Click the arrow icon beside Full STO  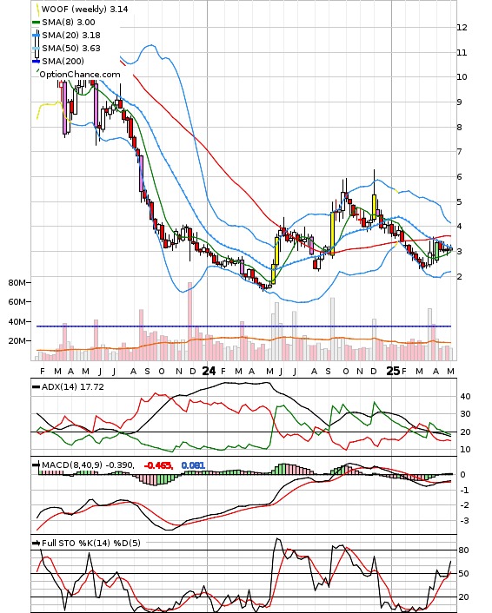(x=37, y=543)
